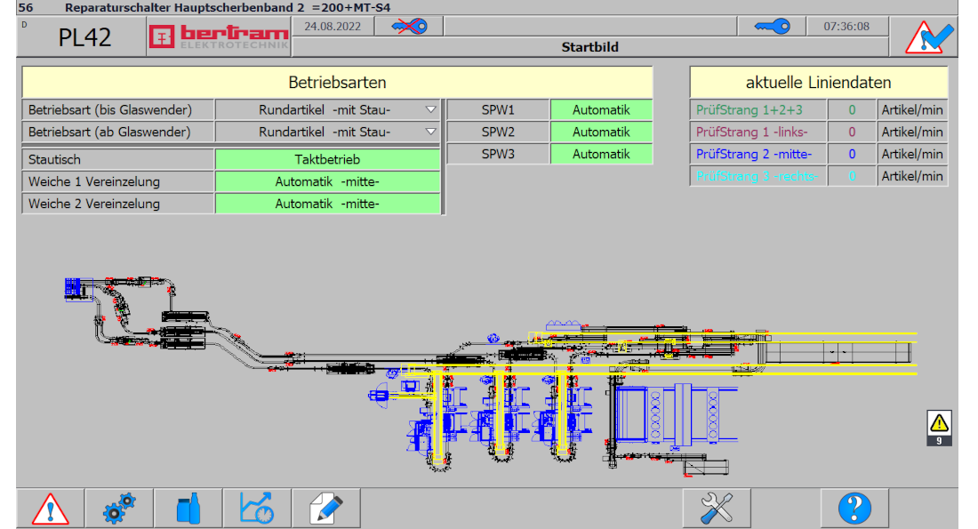This screenshot has width=978, height=529.
Task: Expand the Betriebsart (ab Glaswender) dropdown
Action: (x=430, y=132)
